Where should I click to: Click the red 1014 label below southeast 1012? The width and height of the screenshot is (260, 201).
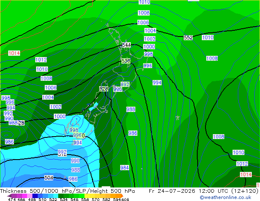pyautogui.click(x=246, y=175)
